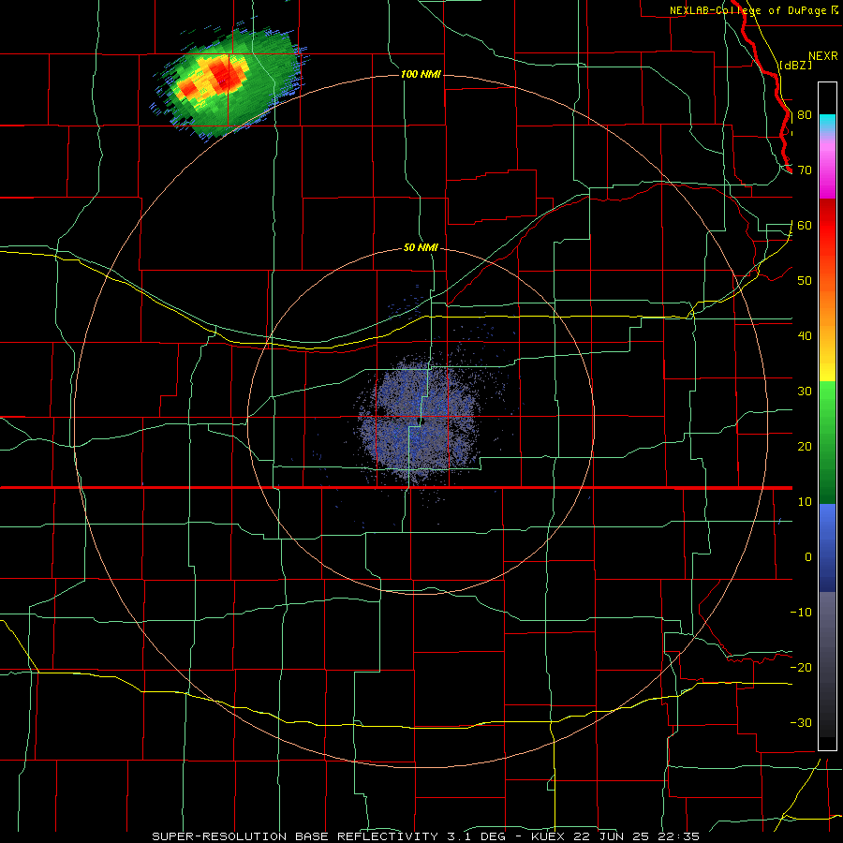Click the 80 value on dBZ scale
The width and height of the screenshot is (843, 843).
pos(805,115)
